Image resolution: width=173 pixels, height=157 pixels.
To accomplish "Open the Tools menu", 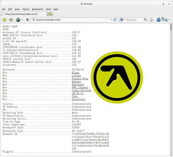I will (48, 9).
